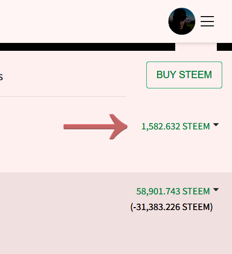This screenshot has height=254, width=232.
Task: Click the BUY STEEM button
Action: (x=184, y=75)
